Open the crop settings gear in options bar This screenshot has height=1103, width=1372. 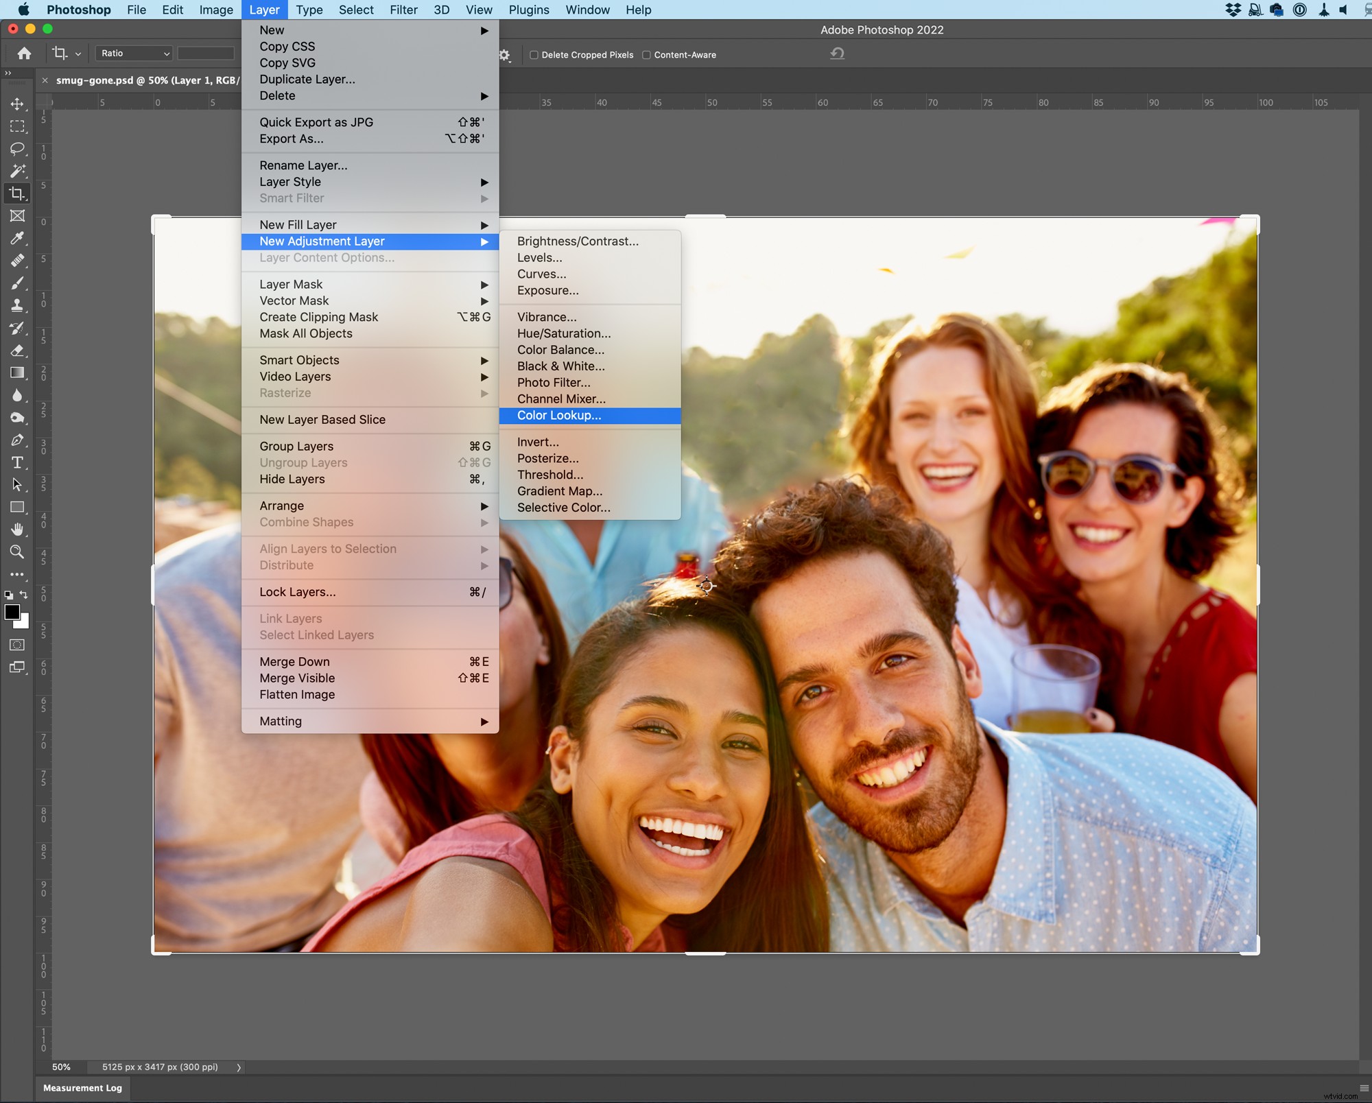point(506,55)
